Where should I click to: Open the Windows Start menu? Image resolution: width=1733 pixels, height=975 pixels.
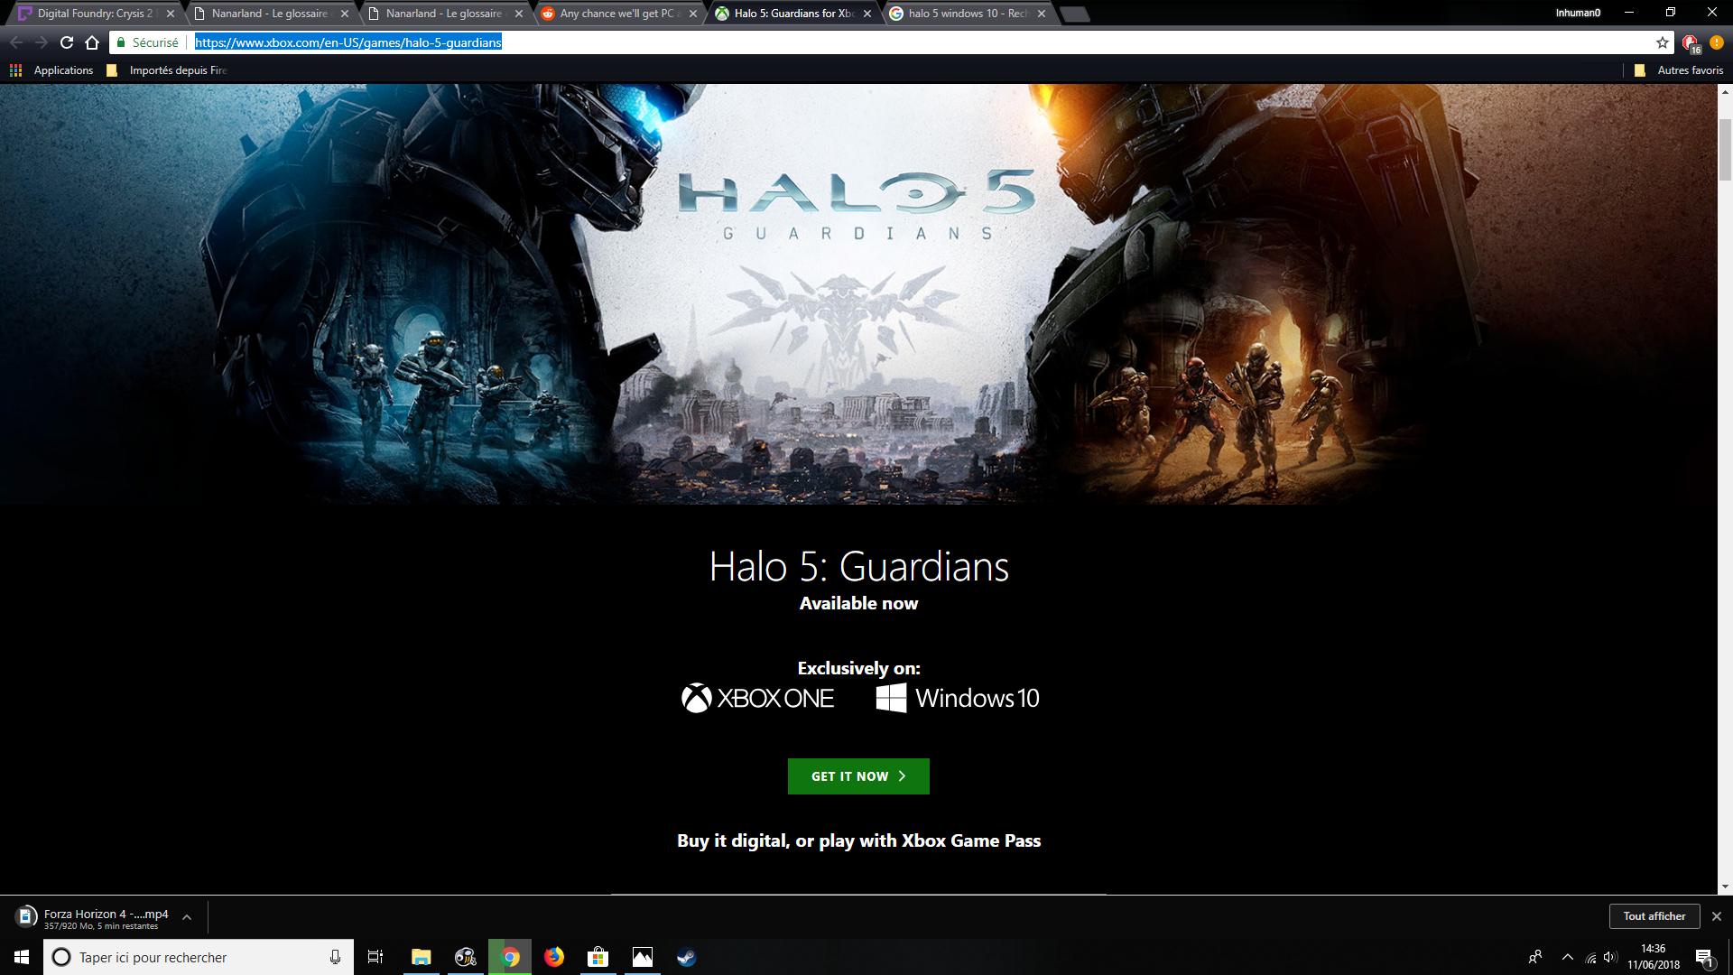point(22,957)
